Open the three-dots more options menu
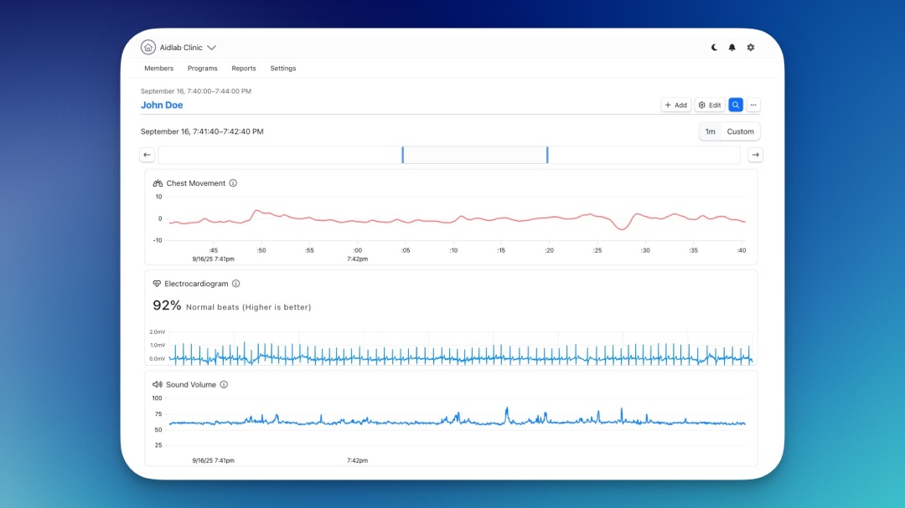Viewport: 905px width, 508px height. (753, 105)
